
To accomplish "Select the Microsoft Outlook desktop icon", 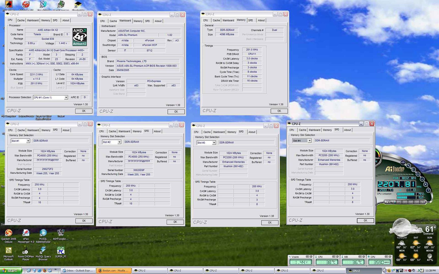I will pyautogui.click(x=8, y=254).
